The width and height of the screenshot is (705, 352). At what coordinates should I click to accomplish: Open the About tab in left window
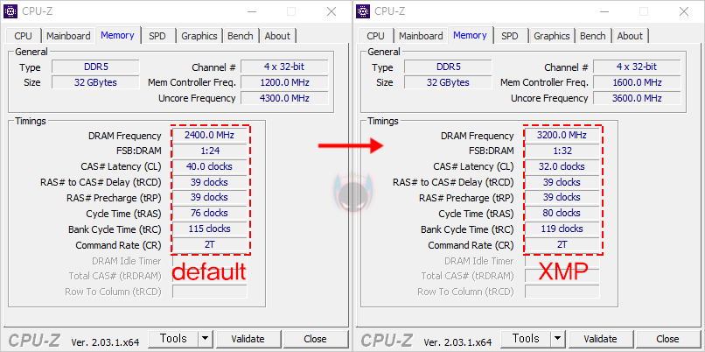277,36
